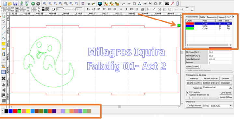240x119 pixels.
Task: Select the green layer row in Capas list
Action: 209,28
